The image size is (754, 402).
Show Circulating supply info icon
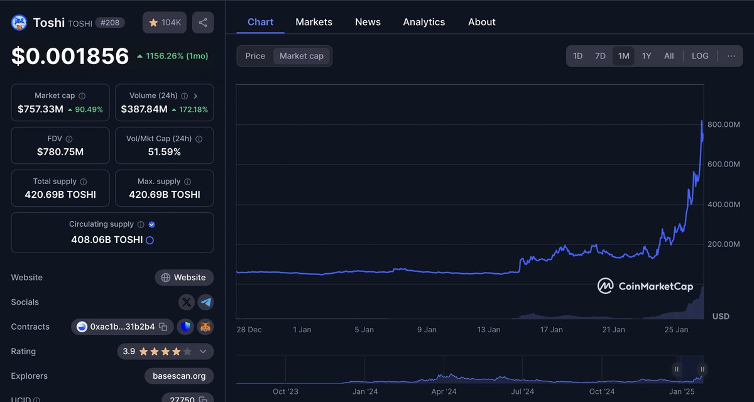pyautogui.click(x=141, y=224)
